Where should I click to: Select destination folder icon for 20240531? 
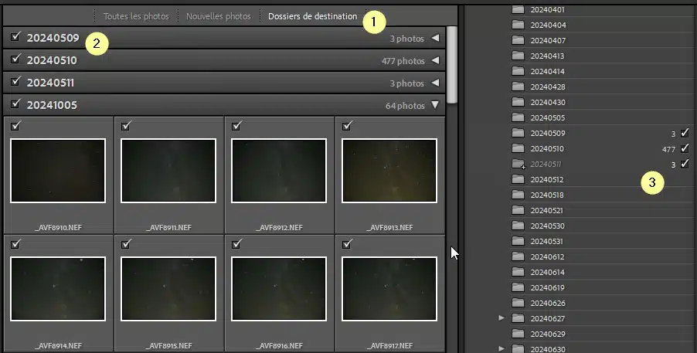(518, 241)
